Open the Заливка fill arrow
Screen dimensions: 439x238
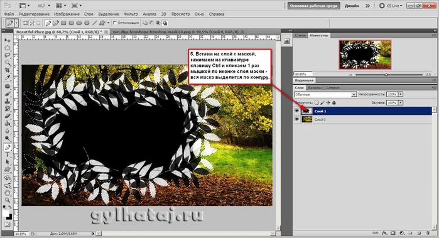(401, 103)
